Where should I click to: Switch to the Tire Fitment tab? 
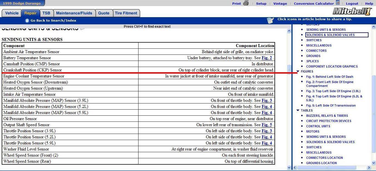point(126,13)
